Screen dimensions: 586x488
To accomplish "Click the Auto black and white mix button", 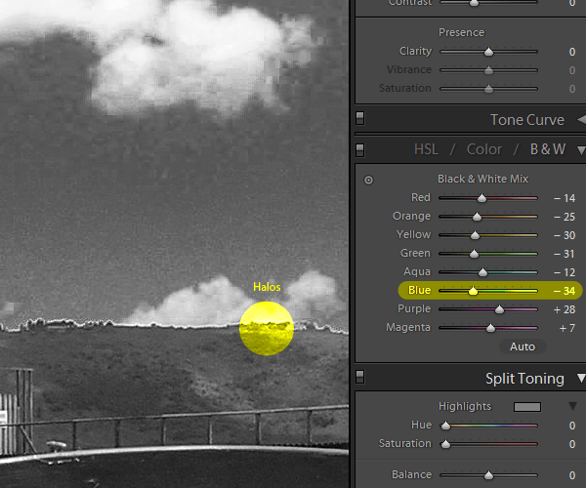I will [523, 346].
